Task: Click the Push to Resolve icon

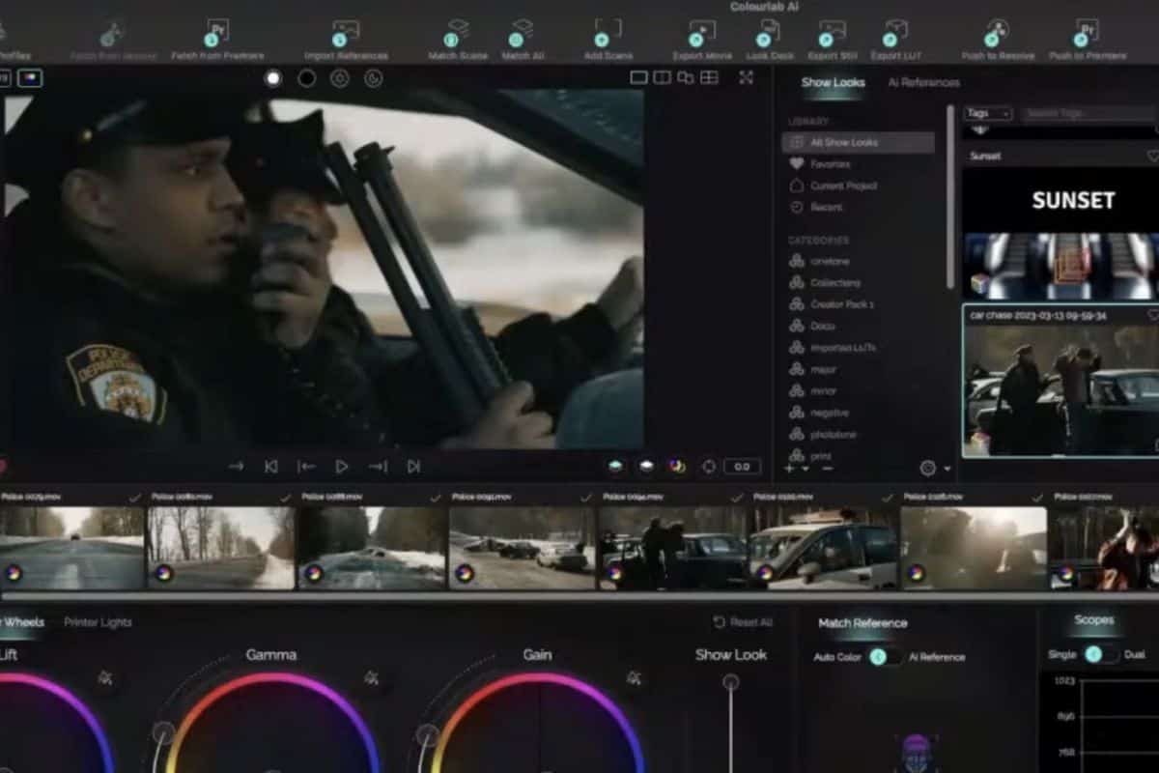Action: [x=998, y=34]
